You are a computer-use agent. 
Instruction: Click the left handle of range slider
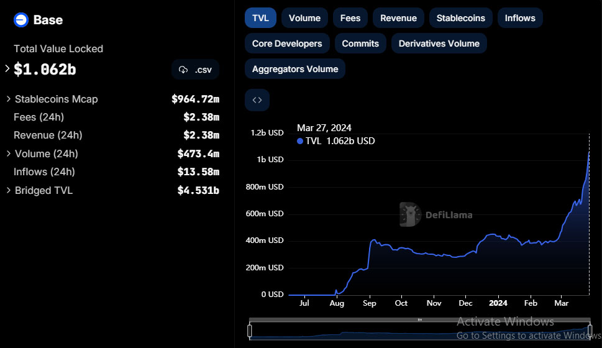[250, 330]
